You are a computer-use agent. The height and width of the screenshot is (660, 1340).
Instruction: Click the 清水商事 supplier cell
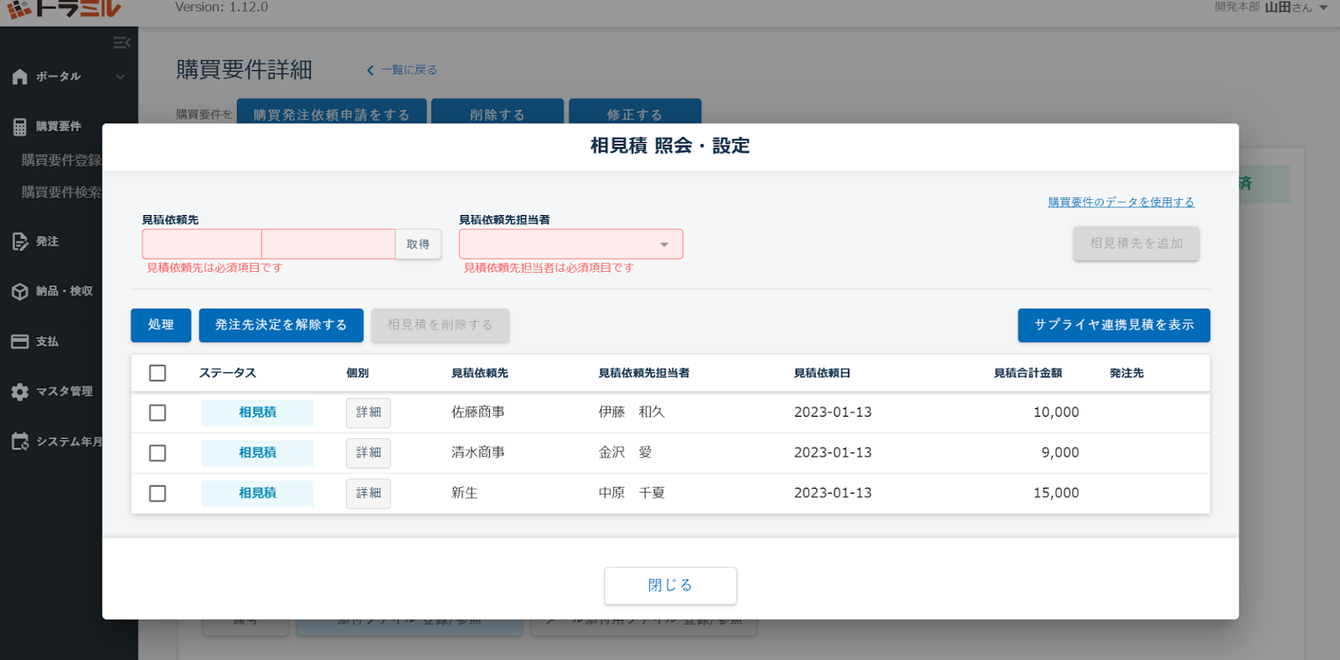coord(478,453)
